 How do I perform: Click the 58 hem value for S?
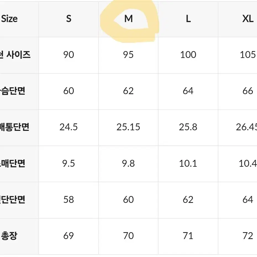click(69, 200)
